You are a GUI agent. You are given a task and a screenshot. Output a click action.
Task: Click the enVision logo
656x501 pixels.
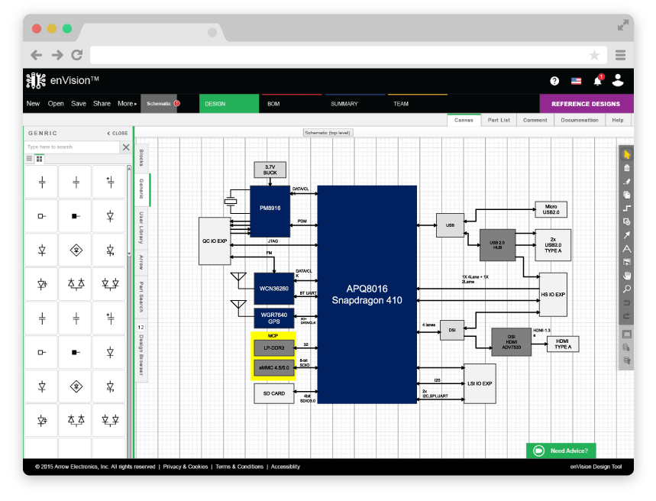pos(63,80)
